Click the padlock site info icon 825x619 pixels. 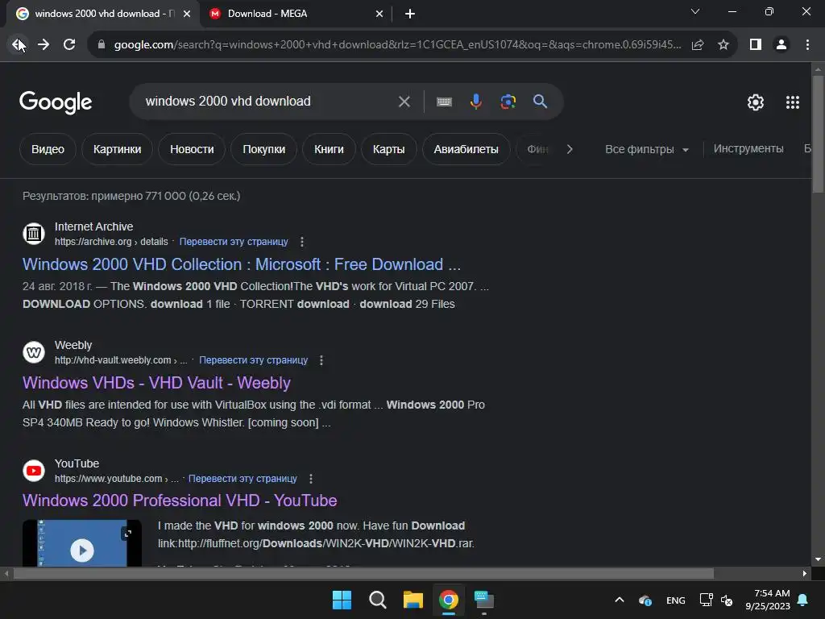(x=102, y=45)
